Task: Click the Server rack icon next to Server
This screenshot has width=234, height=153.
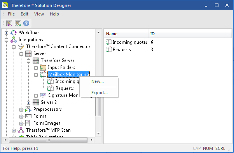Action: (x=28, y=53)
